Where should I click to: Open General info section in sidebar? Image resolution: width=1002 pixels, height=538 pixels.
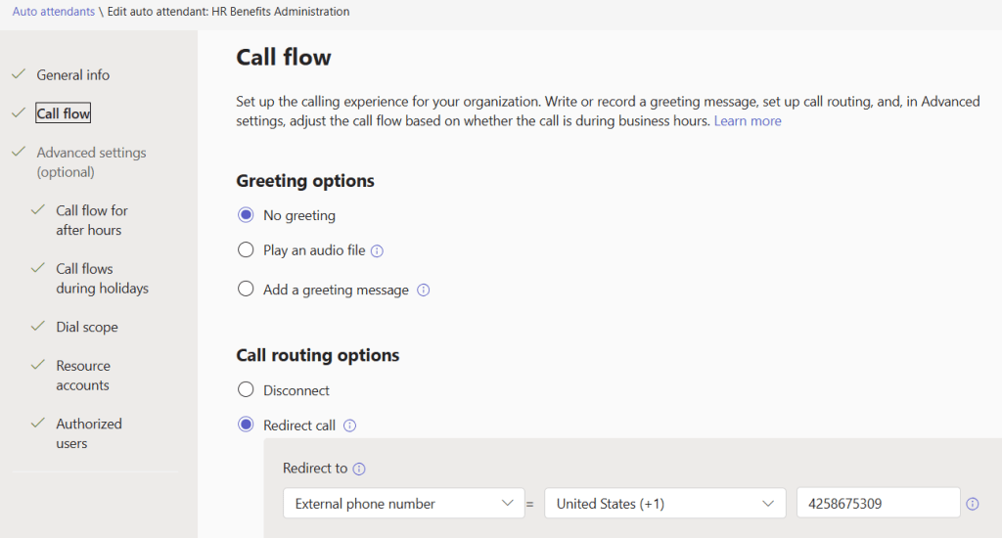tap(73, 75)
